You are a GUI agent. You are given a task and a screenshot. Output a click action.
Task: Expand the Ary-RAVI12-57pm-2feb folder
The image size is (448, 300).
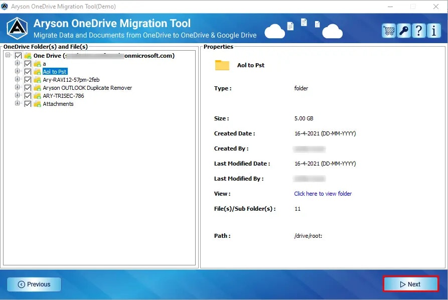pyautogui.click(x=18, y=79)
